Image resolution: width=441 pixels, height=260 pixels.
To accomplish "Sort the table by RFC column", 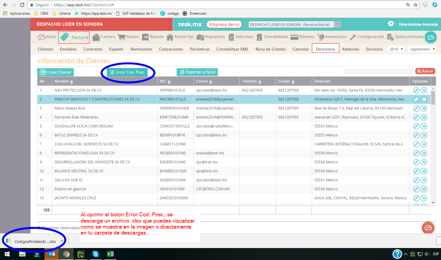I will (x=169, y=82).
